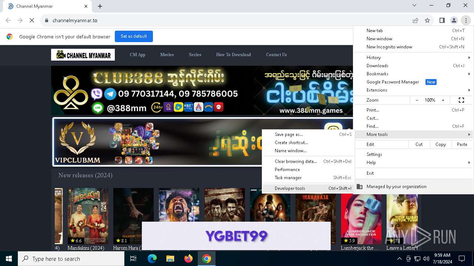Expand the History submenu
474x266 pixels.
tap(414, 58)
